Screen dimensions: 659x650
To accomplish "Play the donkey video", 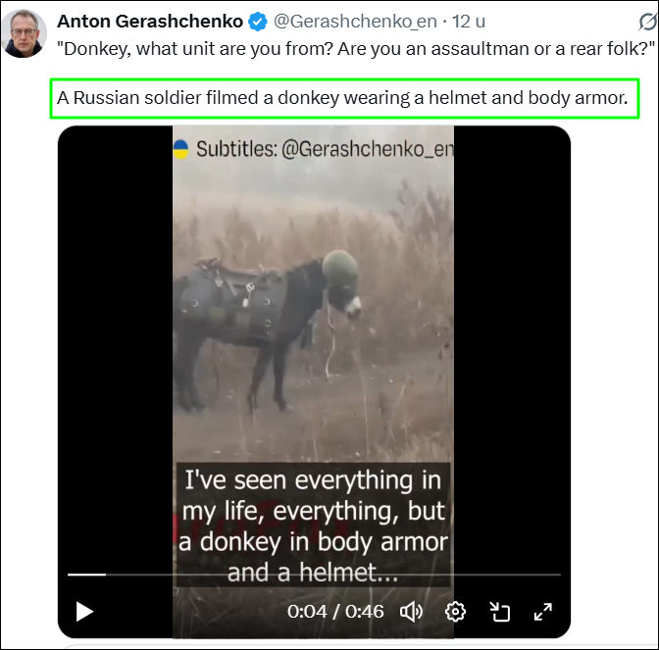I will click(85, 612).
